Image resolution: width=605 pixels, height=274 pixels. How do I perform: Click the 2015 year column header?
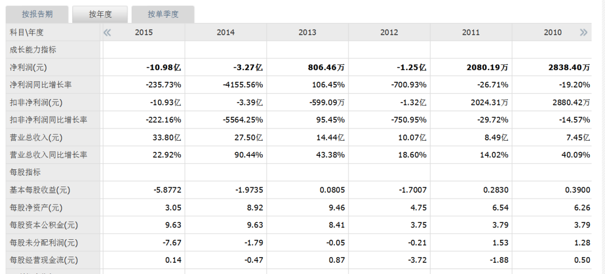click(x=144, y=32)
